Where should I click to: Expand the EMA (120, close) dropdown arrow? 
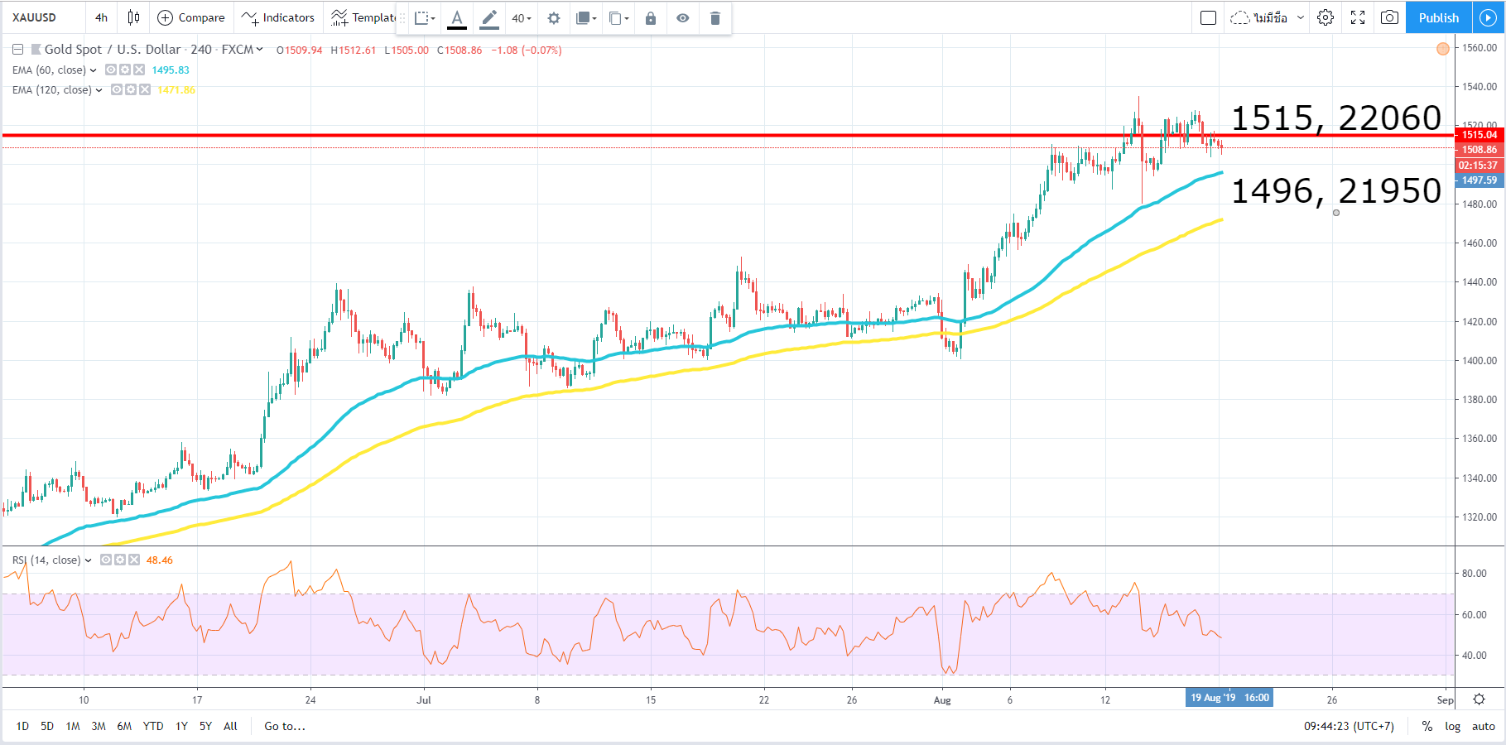point(99,90)
